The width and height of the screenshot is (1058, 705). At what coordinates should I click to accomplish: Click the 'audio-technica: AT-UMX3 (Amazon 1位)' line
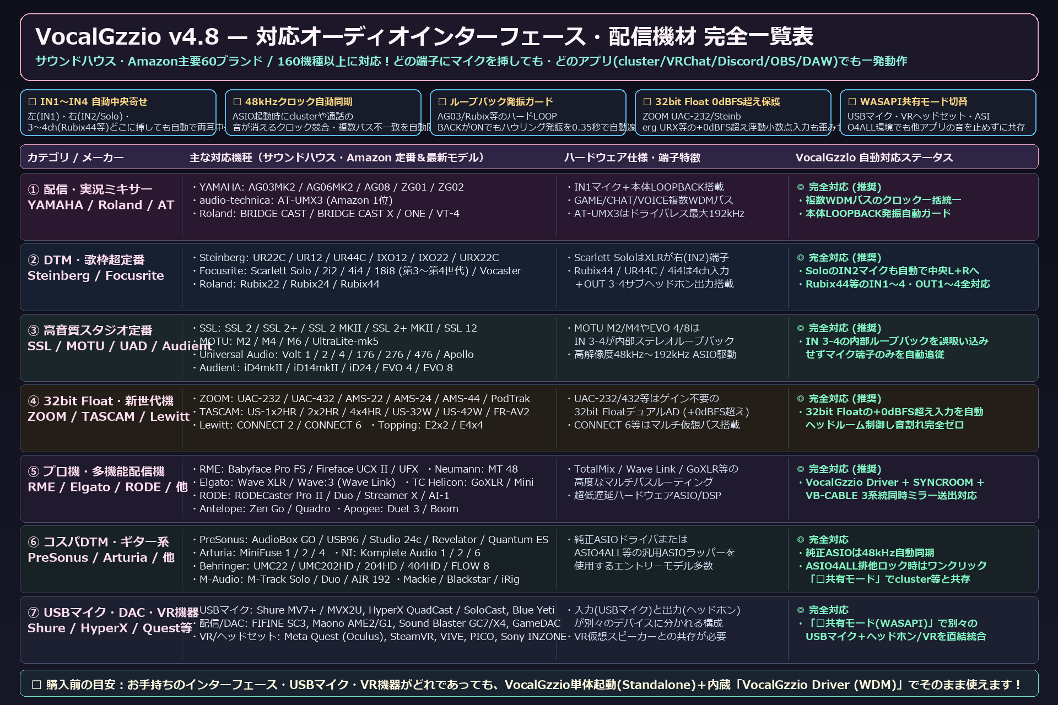292,200
